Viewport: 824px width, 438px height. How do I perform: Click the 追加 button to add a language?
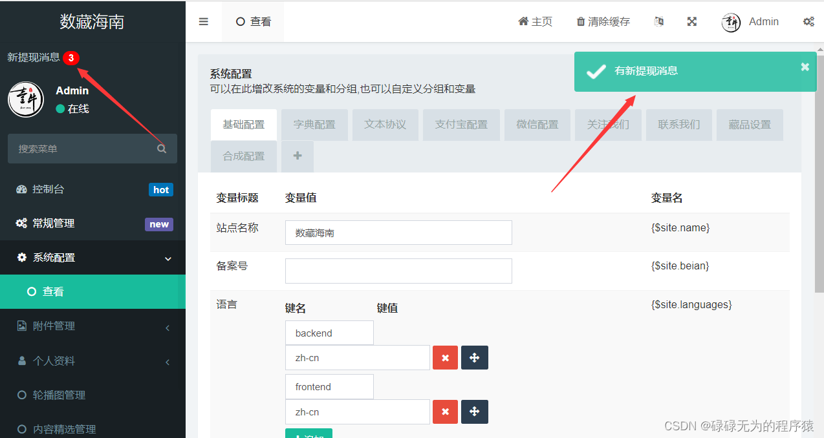pyautogui.click(x=309, y=434)
